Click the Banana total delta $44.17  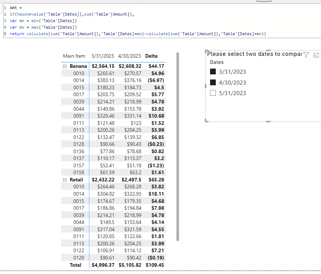[156, 66]
